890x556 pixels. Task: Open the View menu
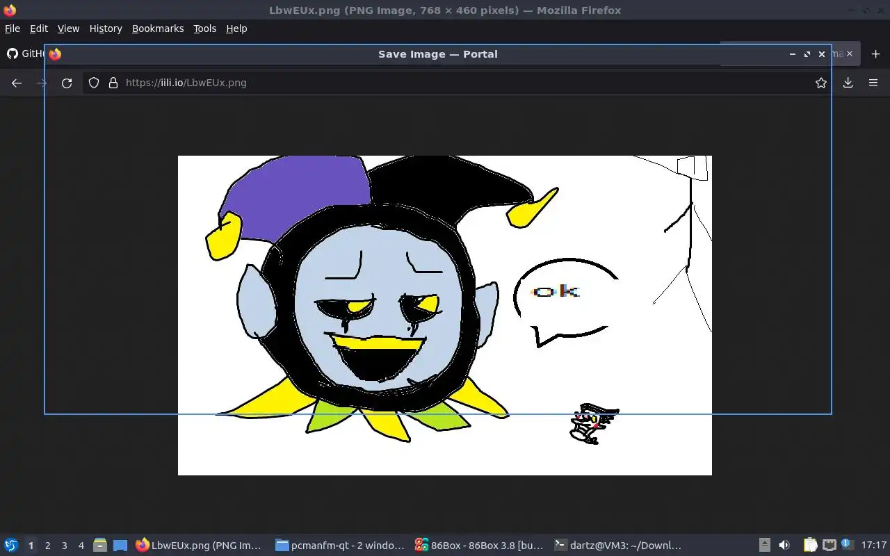pos(68,28)
